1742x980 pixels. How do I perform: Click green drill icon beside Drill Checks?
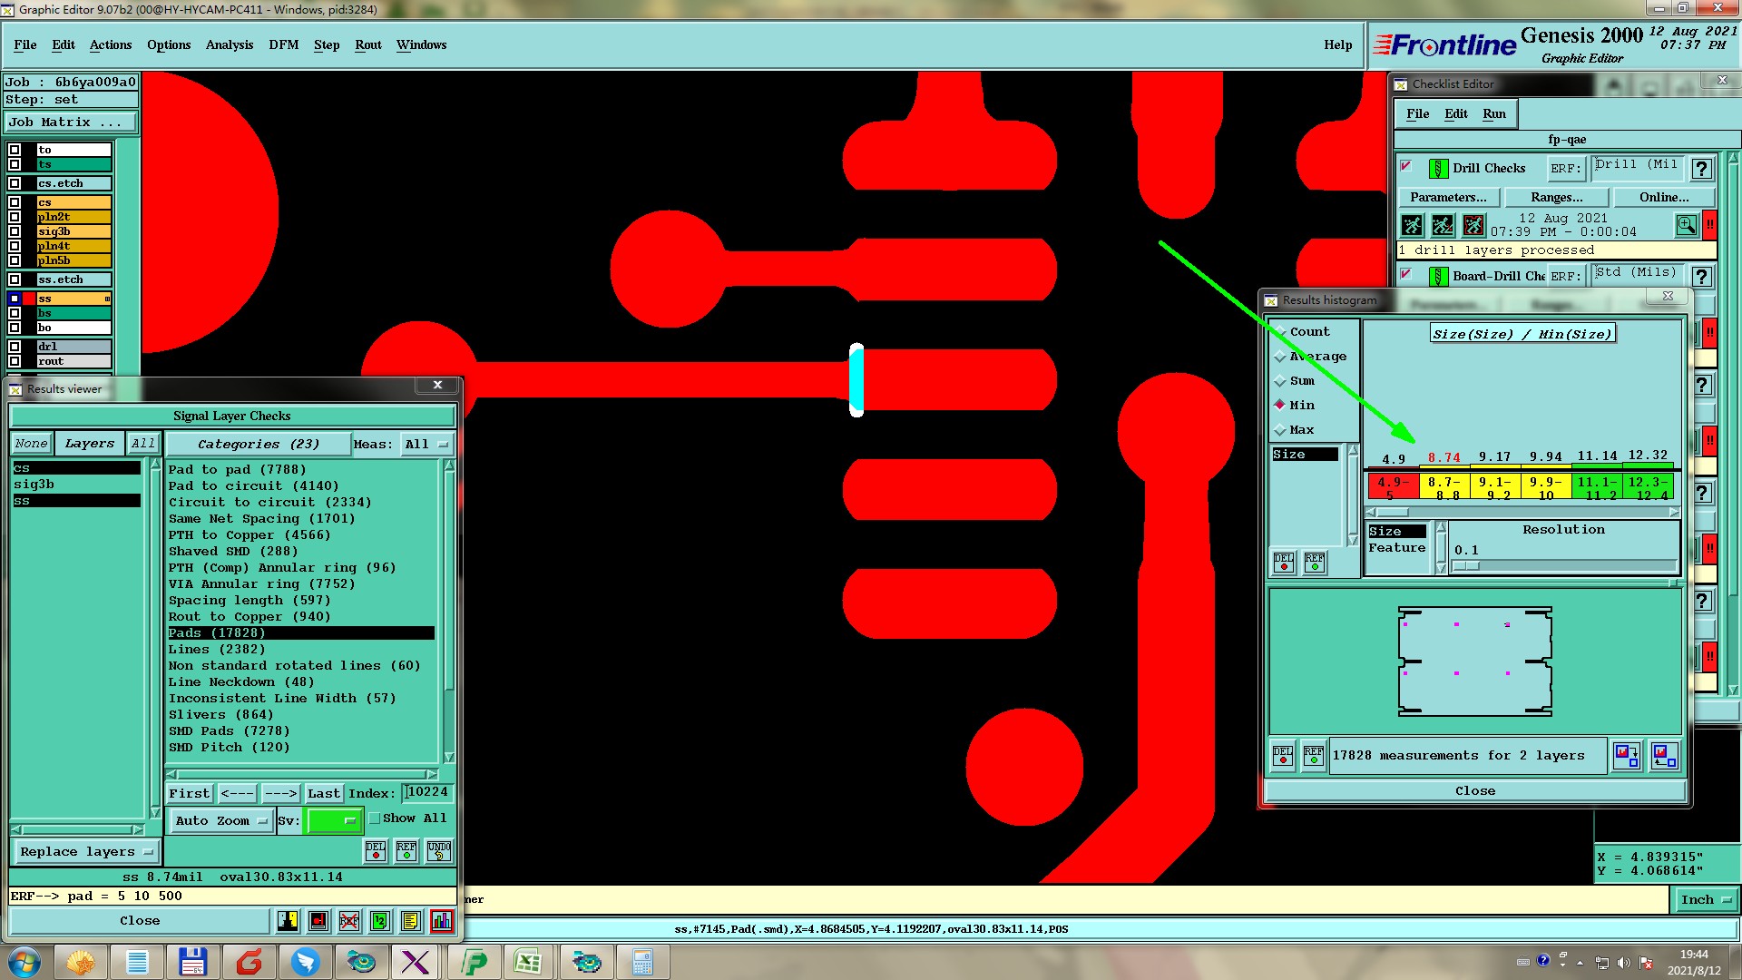(x=1438, y=169)
